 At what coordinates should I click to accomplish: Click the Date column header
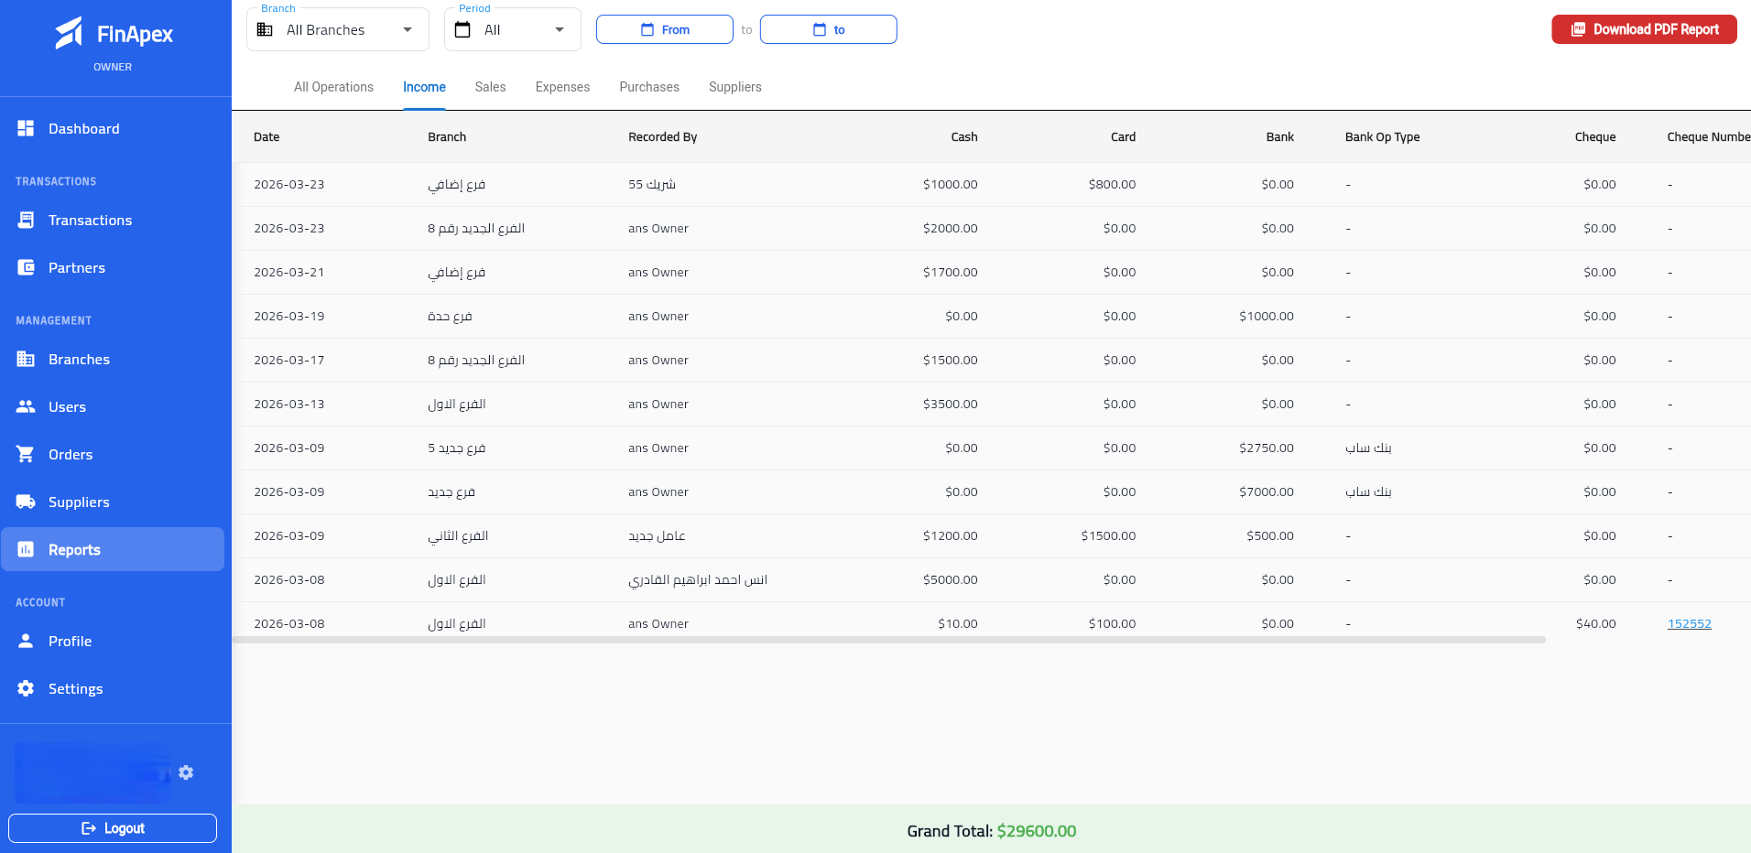click(266, 136)
